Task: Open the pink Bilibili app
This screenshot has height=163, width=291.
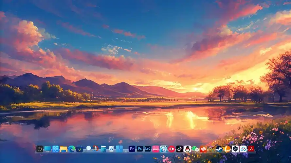Action: [155, 149]
